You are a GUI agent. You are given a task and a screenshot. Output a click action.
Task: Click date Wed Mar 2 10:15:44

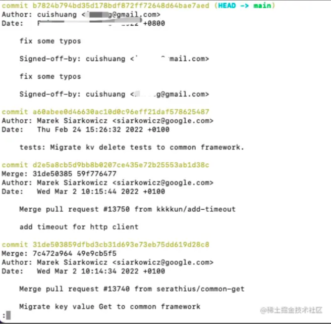point(77,192)
